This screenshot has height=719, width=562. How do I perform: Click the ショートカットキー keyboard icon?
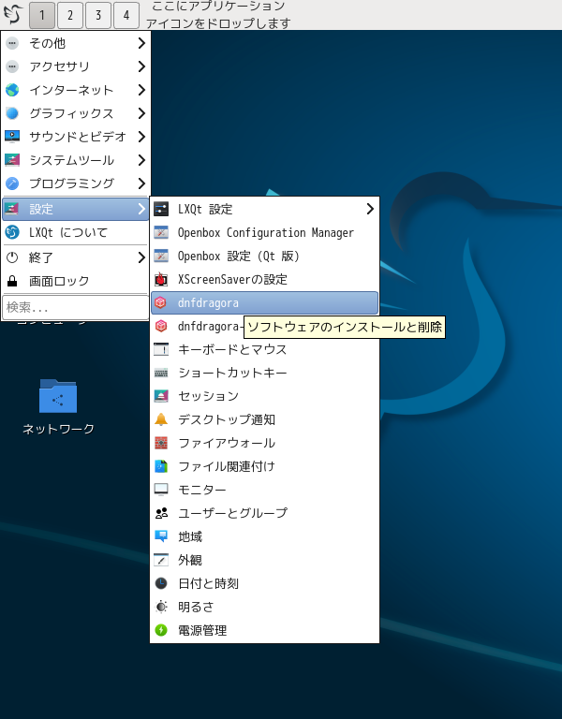[x=161, y=373]
